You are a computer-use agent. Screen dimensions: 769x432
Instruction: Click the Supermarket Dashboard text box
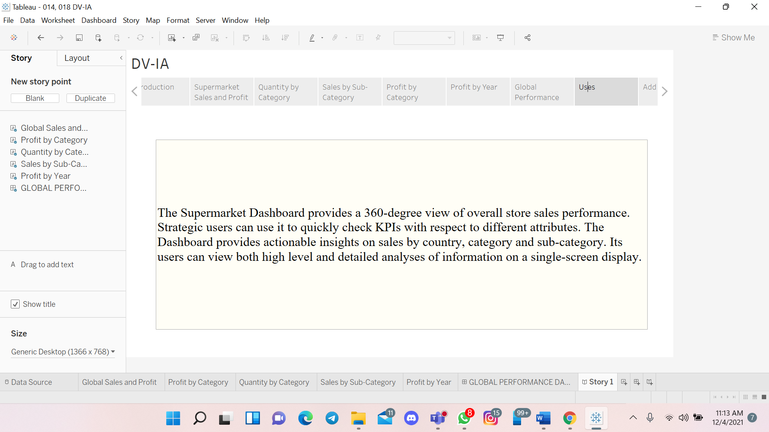401,234
